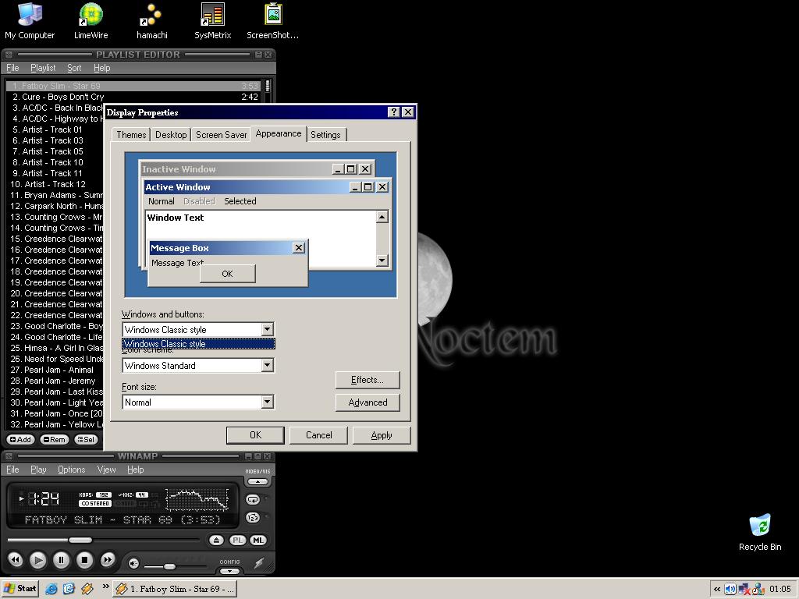Open the My Computer desktop icon
Image resolution: width=799 pixels, height=599 pixels.
pyautogui.click(x=30, y=21)
